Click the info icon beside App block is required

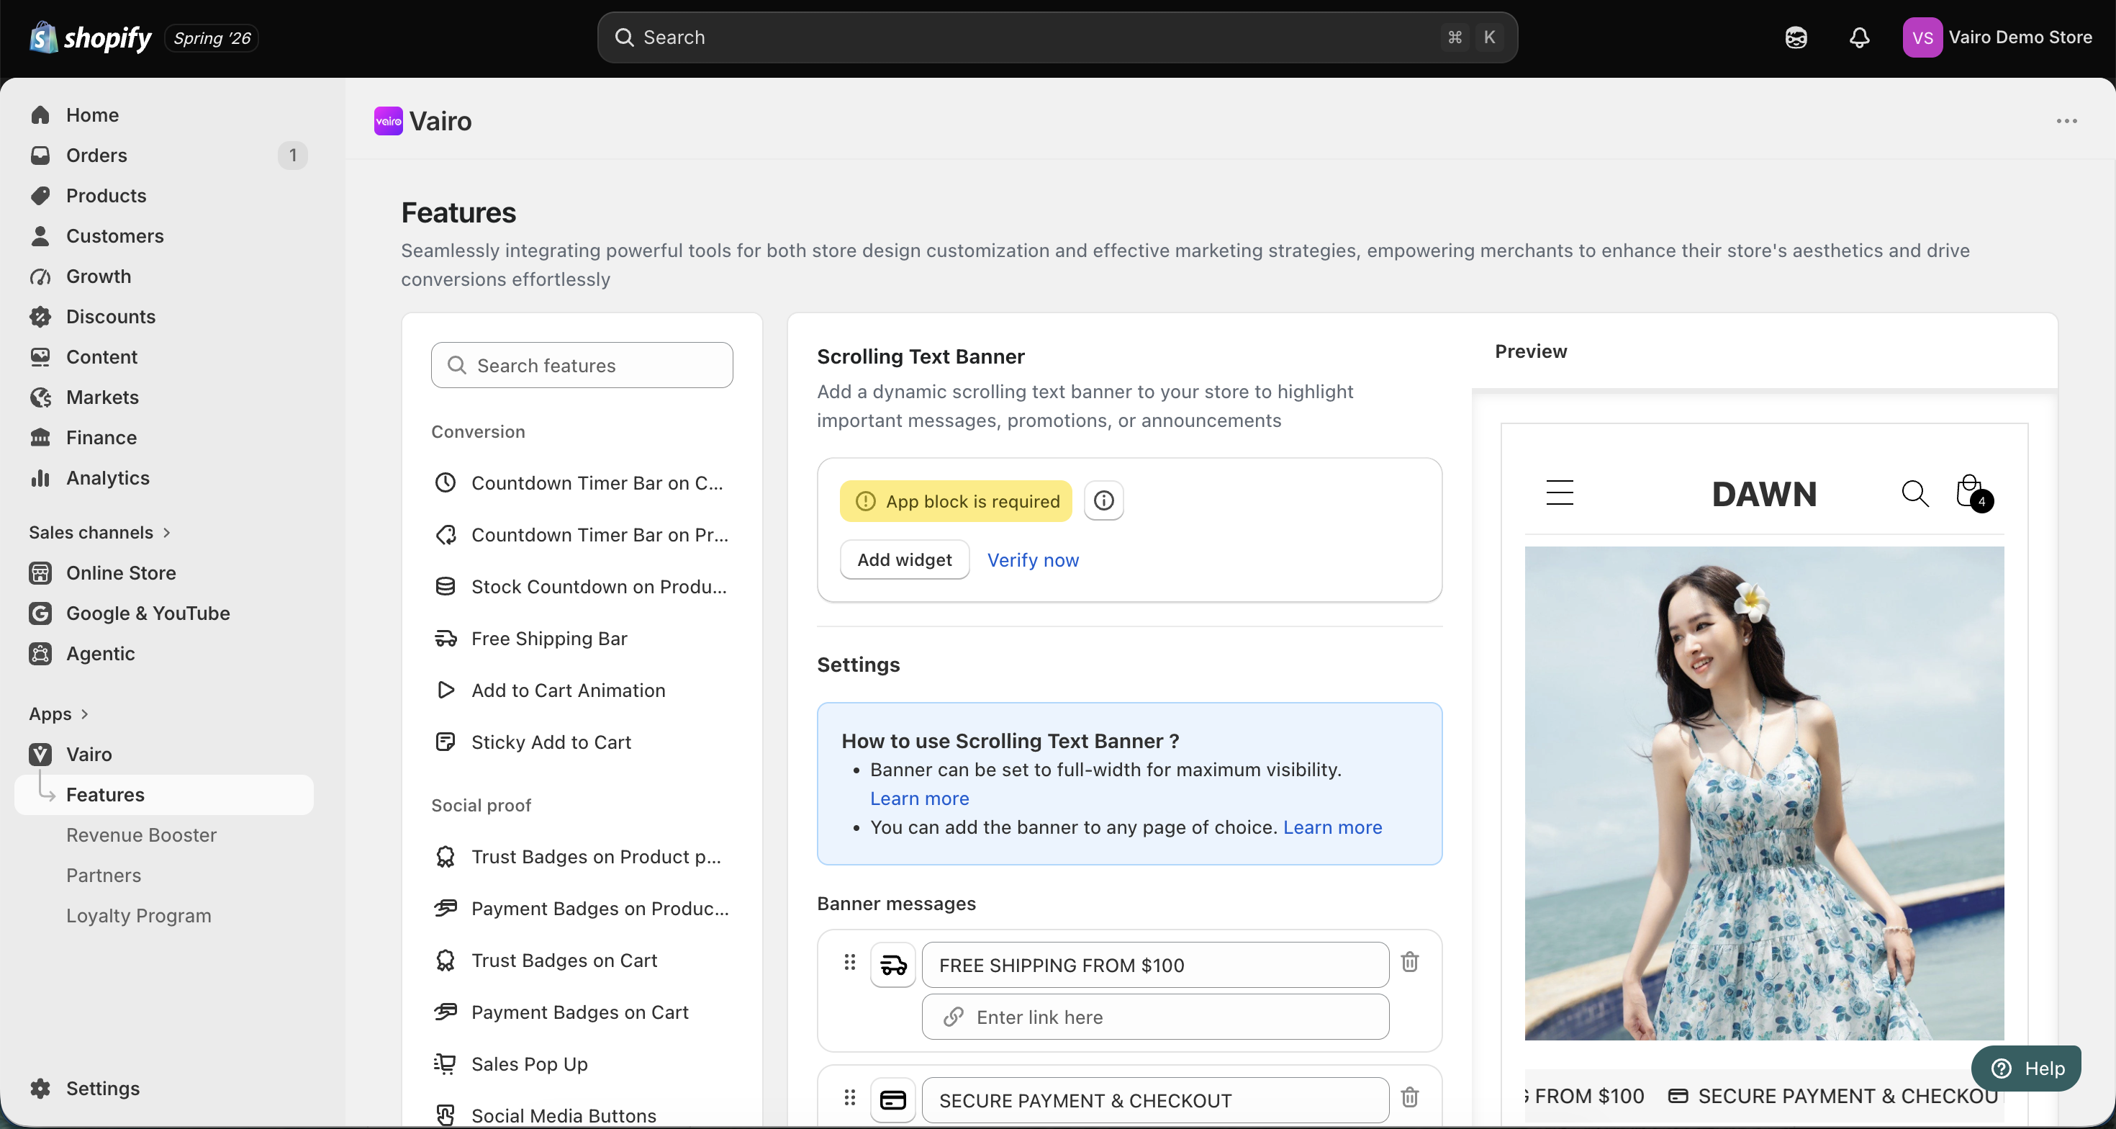pos(1103,500)
